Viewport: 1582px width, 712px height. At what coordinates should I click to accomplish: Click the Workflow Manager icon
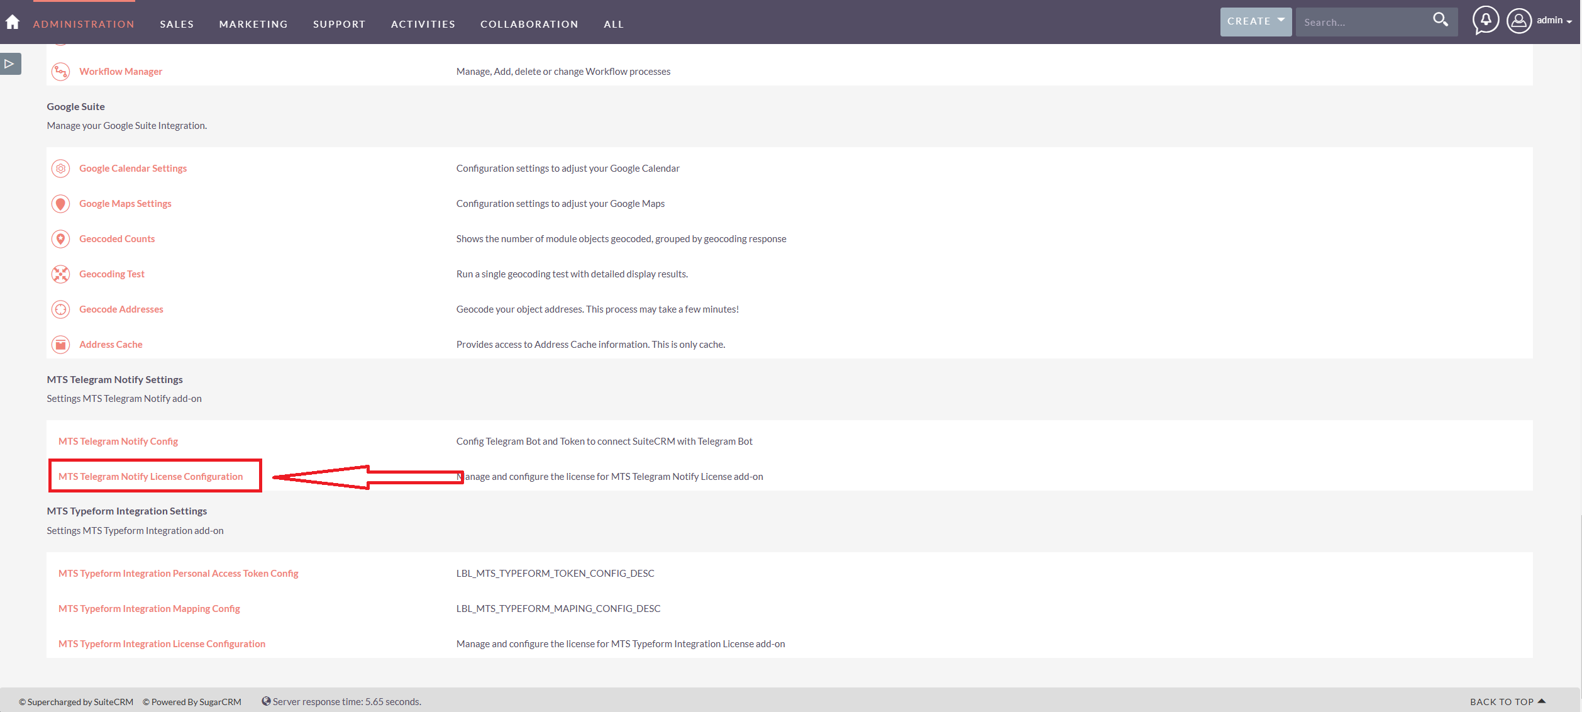(x=60, y=70)
